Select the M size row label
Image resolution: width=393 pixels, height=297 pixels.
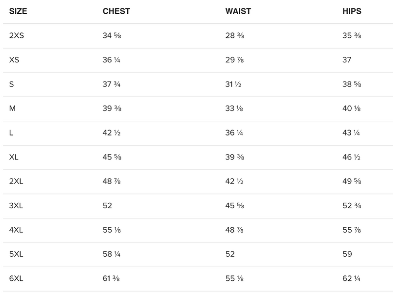12,108
